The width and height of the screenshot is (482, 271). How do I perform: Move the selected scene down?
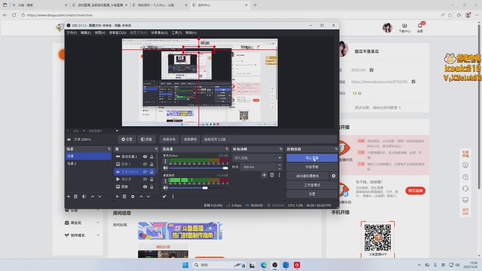click(99, 196)
